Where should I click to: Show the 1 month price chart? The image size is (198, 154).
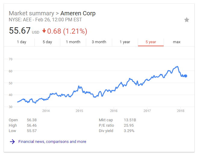pos(73,42)
